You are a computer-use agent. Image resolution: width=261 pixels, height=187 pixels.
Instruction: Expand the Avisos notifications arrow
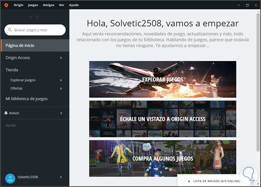(61, 113)
